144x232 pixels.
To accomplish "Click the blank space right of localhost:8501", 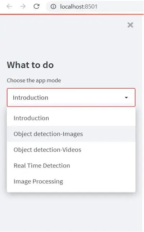I will [x=121, y=7].
